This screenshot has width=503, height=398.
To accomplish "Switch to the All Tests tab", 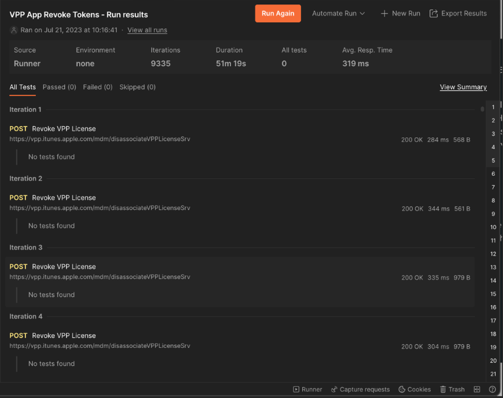I will (x=22, y=87).
